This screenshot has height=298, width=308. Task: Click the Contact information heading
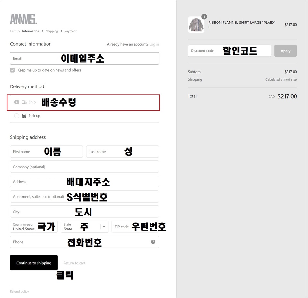click(x=31, y=44)
